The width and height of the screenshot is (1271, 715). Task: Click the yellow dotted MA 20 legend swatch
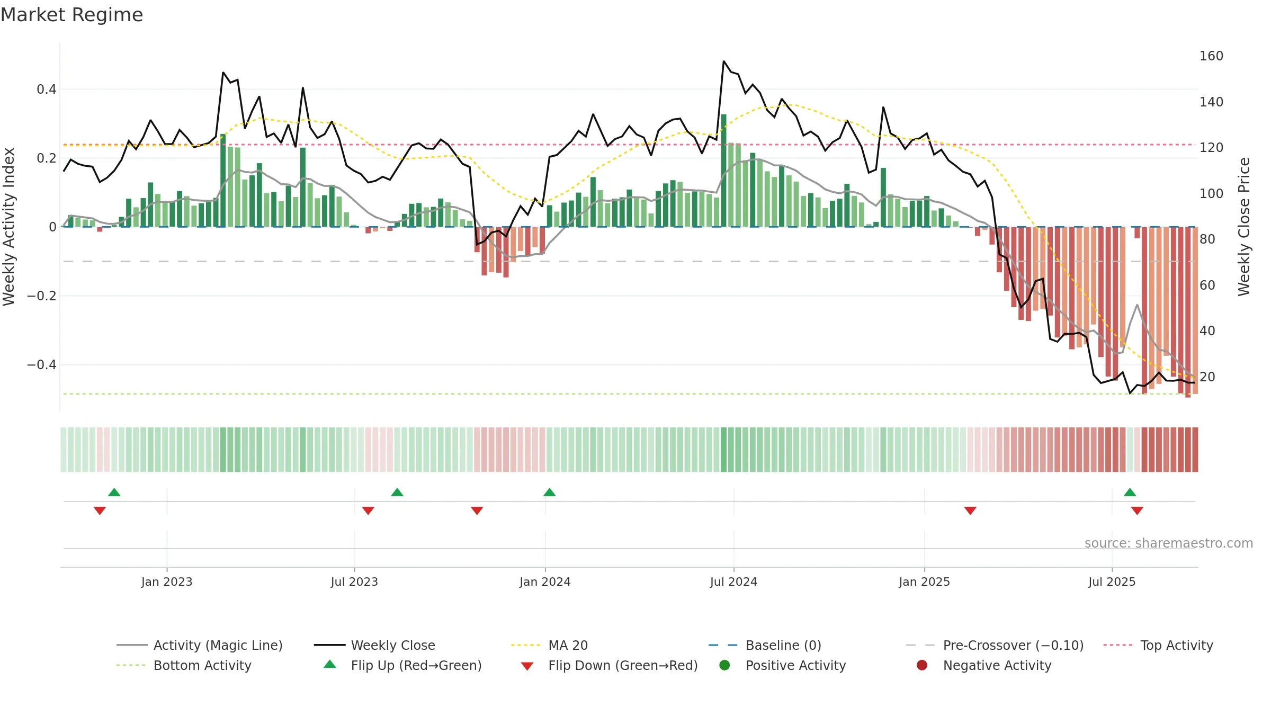click(526, 645)
